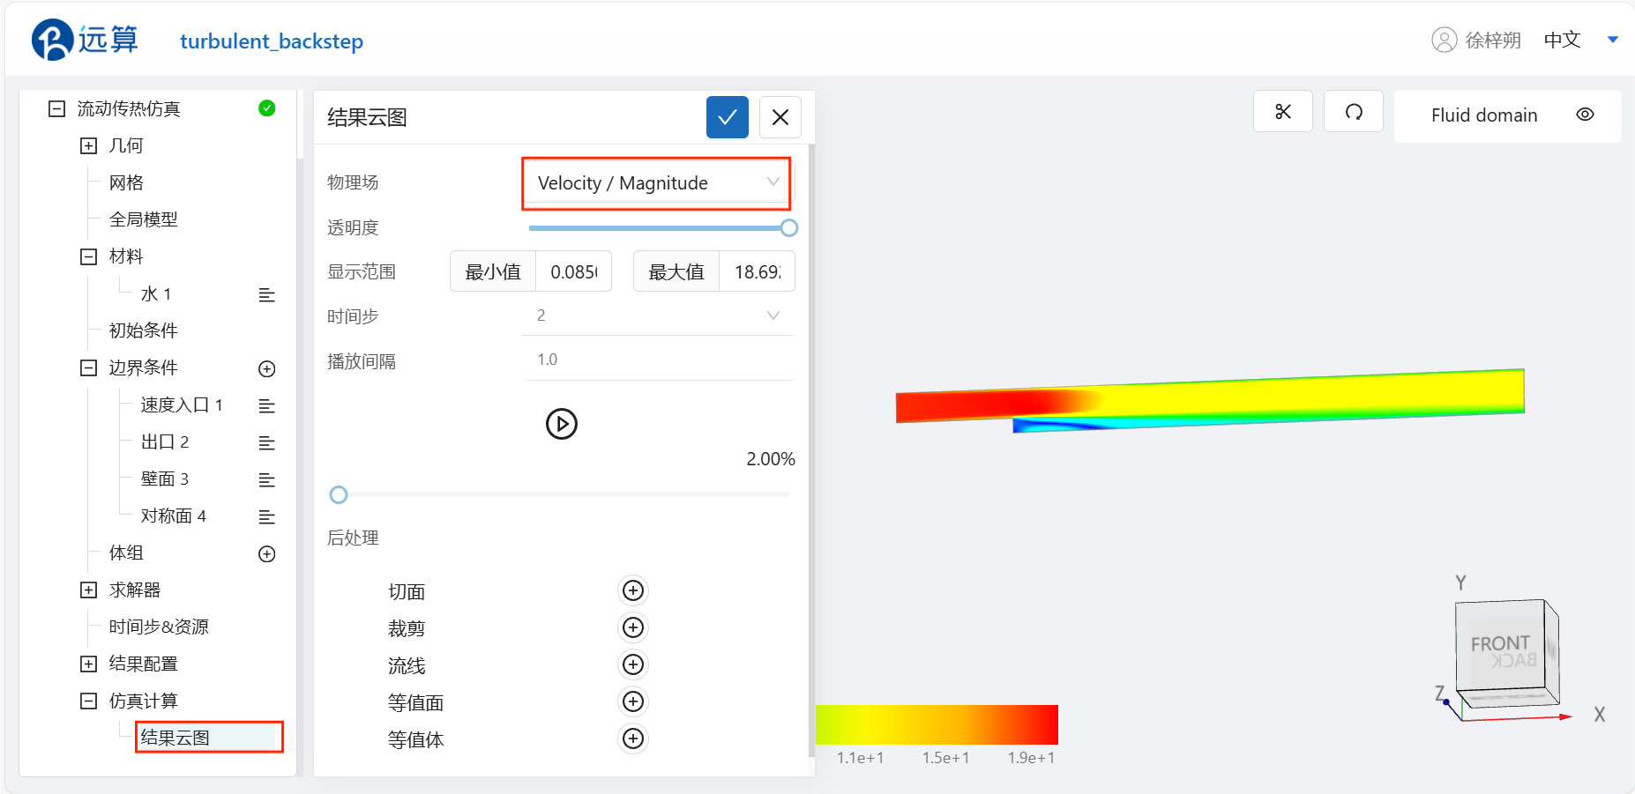Click the color legend bar
Viewport: 1635px width, 794px height.
click(x=937, y=724)
